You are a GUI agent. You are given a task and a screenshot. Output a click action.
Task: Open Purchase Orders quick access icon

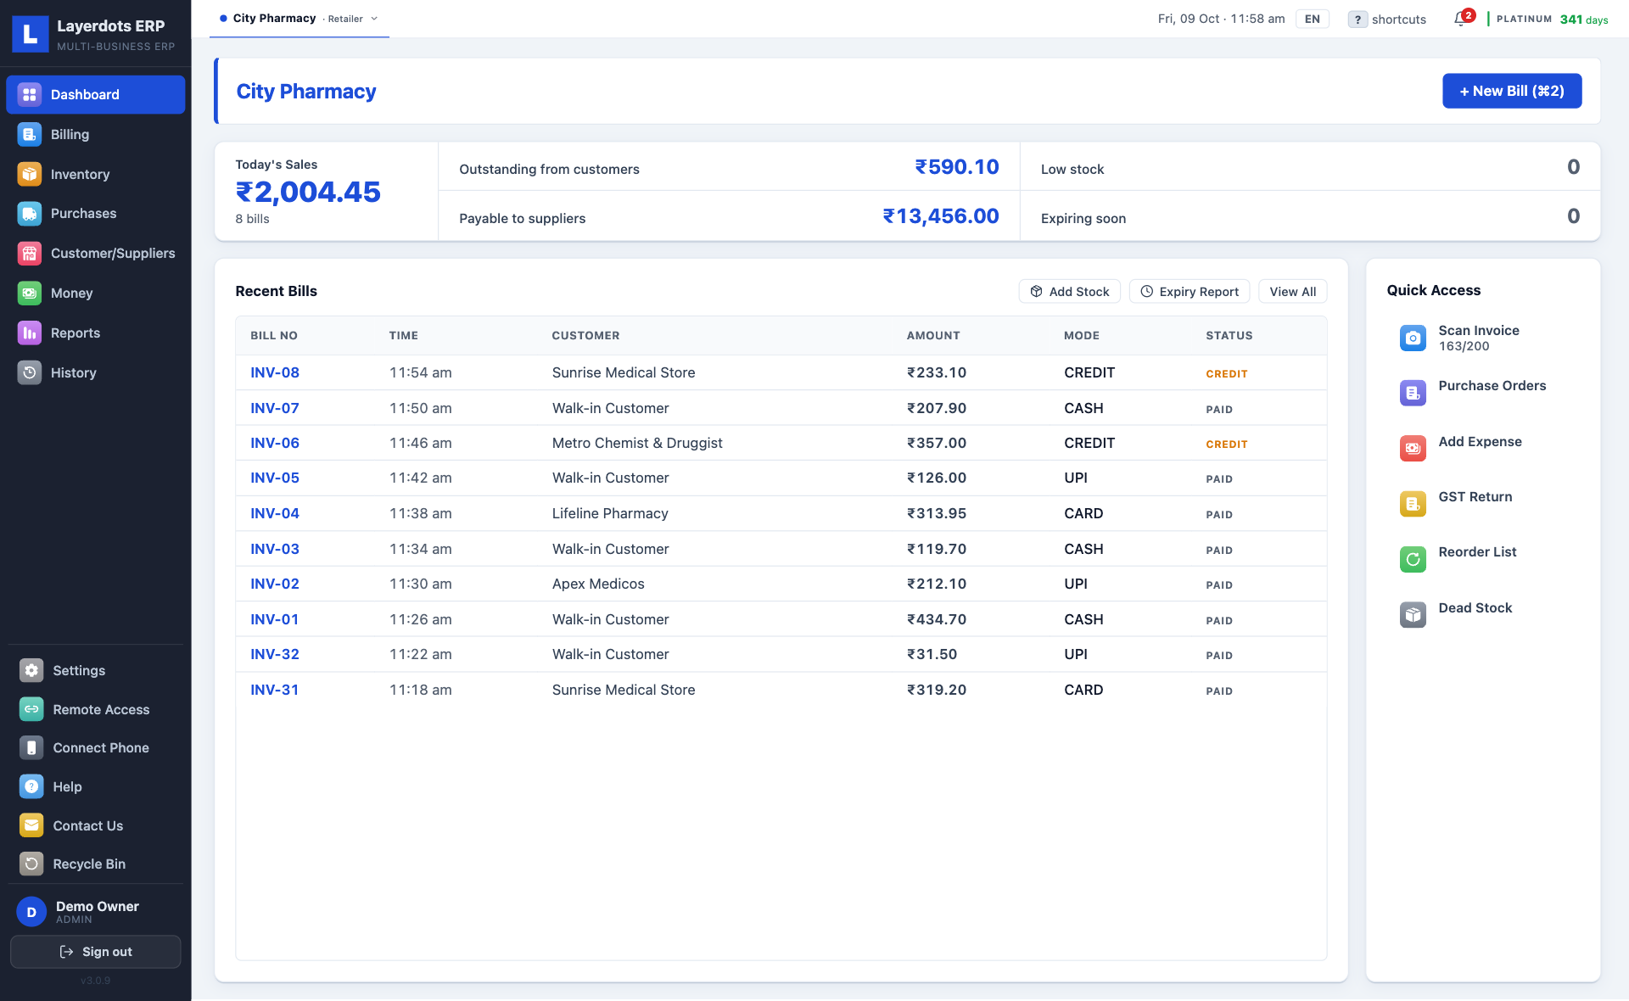1413,393
